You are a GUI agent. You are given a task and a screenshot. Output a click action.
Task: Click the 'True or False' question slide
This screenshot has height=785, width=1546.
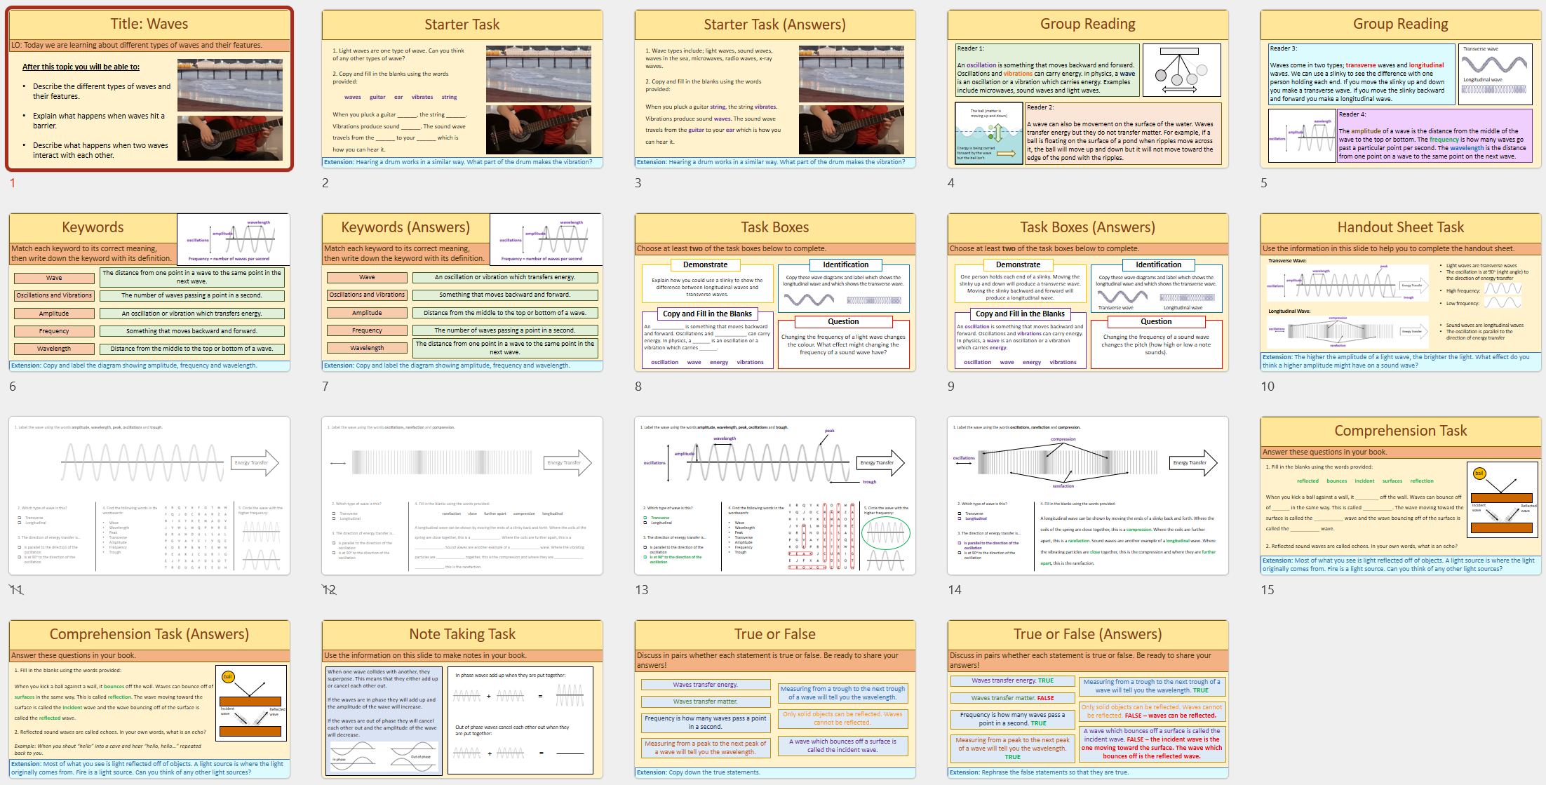775,699
